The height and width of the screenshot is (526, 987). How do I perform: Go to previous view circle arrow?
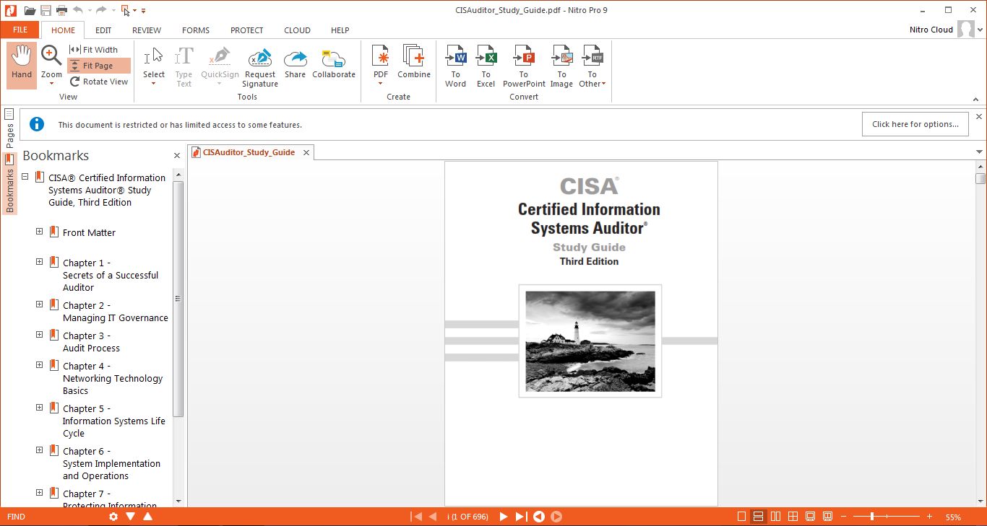538,517
